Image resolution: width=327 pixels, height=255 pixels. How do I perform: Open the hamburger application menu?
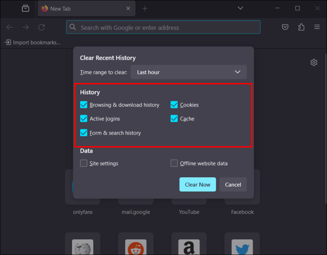click(x=317, y=27)
